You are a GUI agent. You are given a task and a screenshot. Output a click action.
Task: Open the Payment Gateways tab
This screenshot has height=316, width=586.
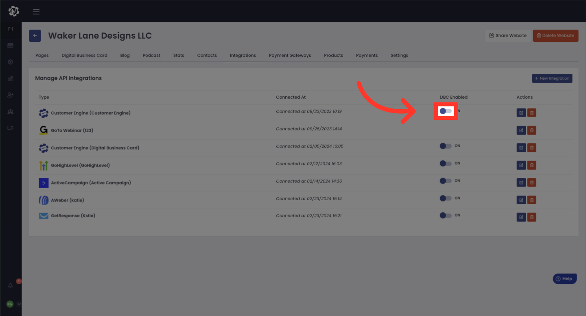click(x=290, y=55)
